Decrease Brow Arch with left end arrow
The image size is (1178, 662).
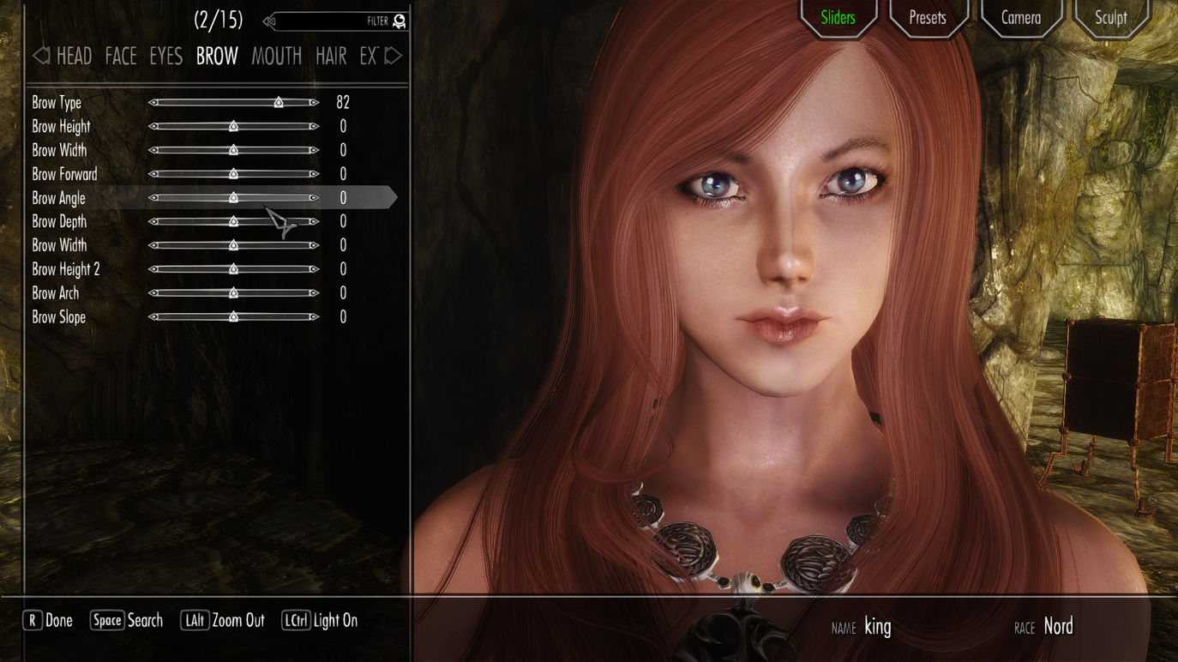(x=153, y=293)
